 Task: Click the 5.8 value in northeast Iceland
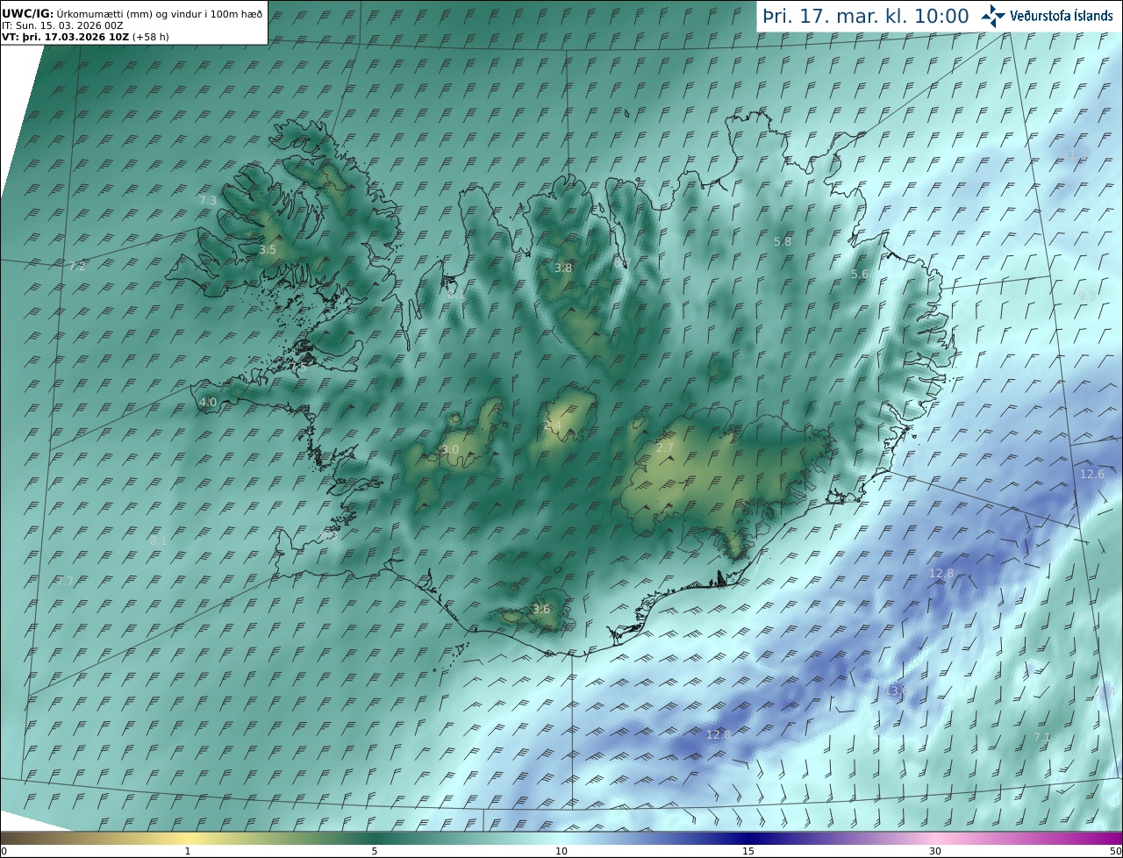[783, 241]
